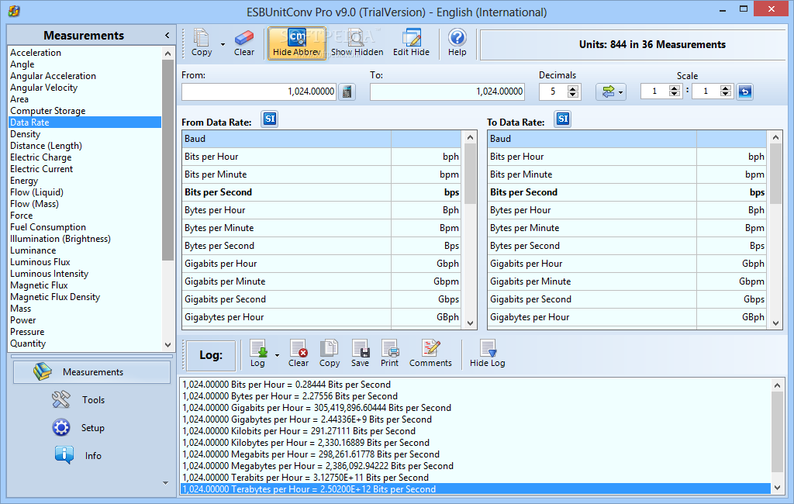Copy the log contents

329,354
